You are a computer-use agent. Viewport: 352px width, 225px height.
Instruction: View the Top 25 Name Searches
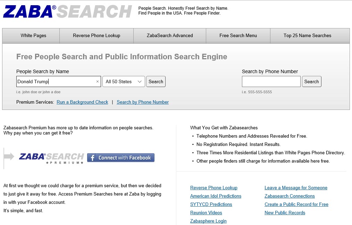pos(307,35)
